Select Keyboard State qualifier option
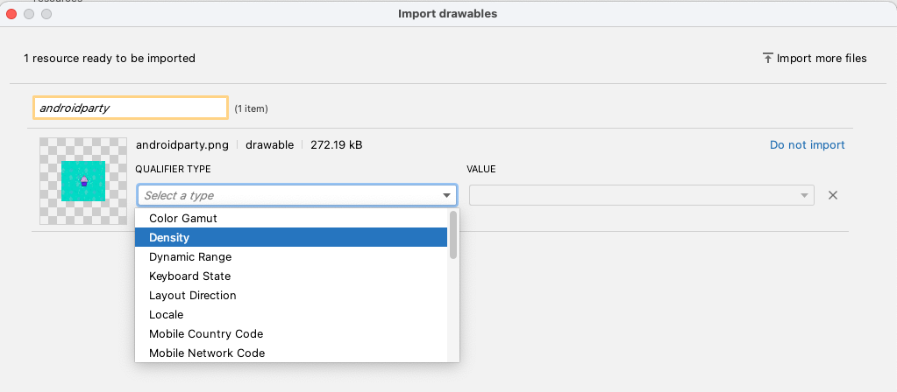The width and height of the screenshot is (897, 392). point(189,276)
